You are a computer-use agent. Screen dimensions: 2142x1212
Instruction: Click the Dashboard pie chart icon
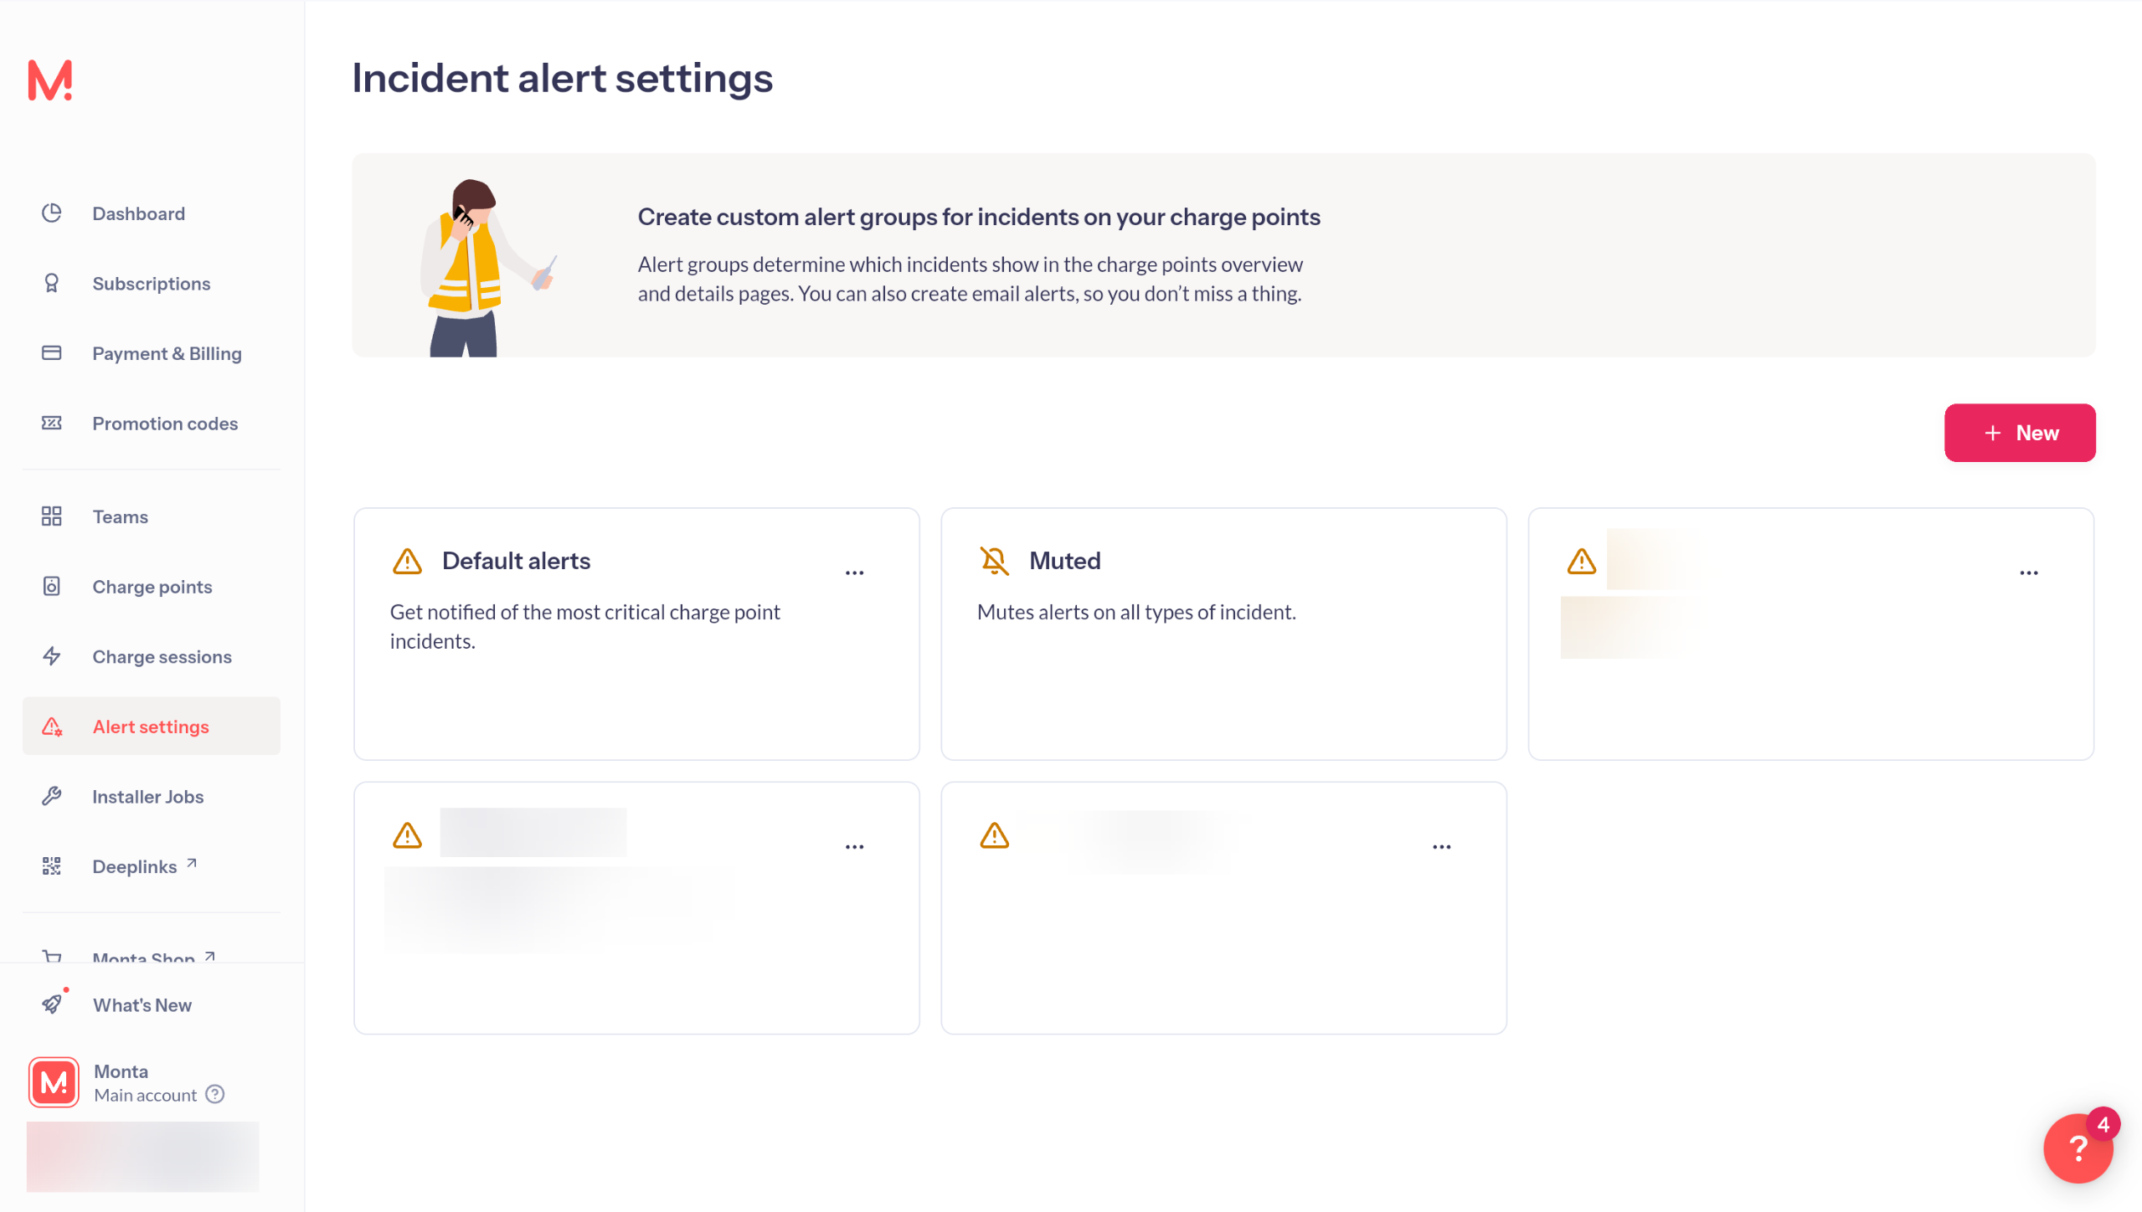coord(52,213)
